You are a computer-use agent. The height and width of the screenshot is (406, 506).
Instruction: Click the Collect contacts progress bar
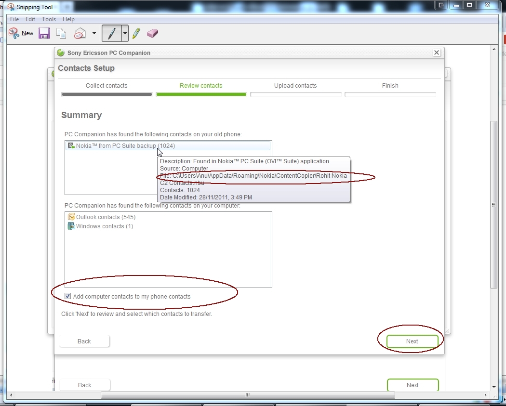(107, 94)
